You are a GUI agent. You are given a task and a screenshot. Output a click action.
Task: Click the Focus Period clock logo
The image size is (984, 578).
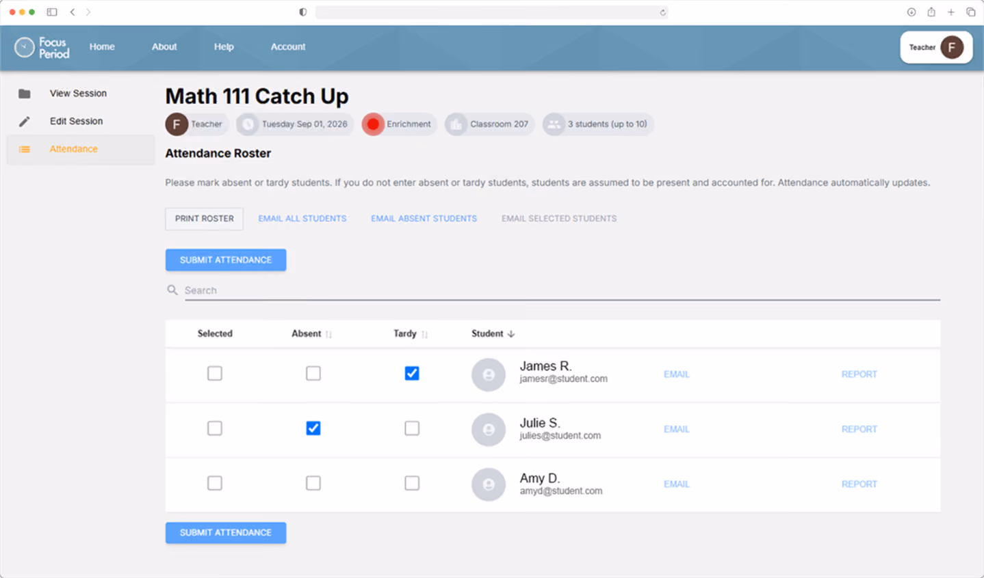click(25, 47)
